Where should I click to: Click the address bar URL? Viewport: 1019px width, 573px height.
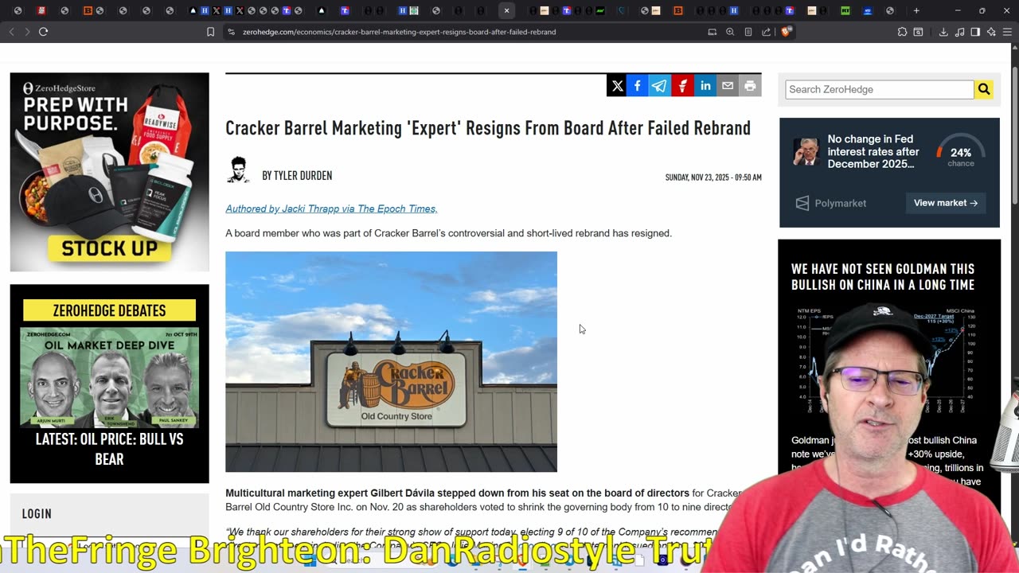coord(399,32)
